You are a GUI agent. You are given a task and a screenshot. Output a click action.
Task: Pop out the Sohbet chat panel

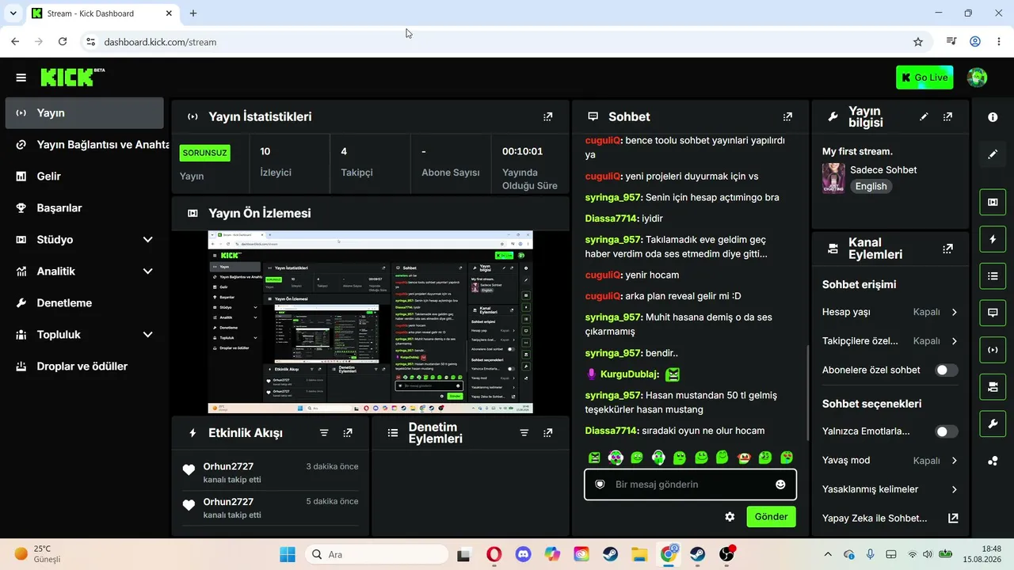(x=787, y=116)
